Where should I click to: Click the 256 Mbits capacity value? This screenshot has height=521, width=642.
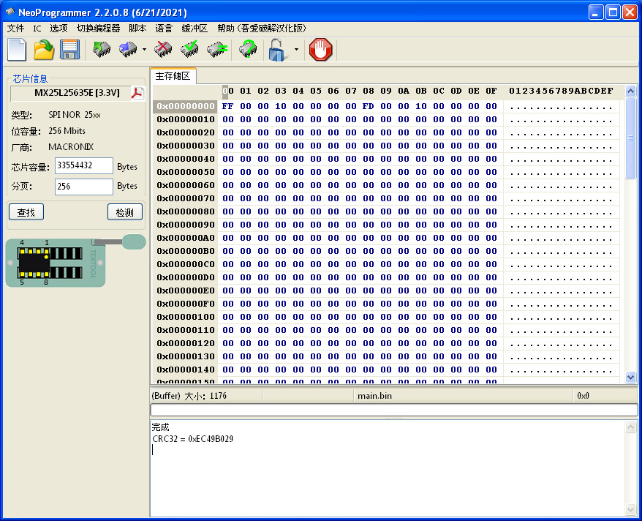pyautogui.click(x=67, y=131)
